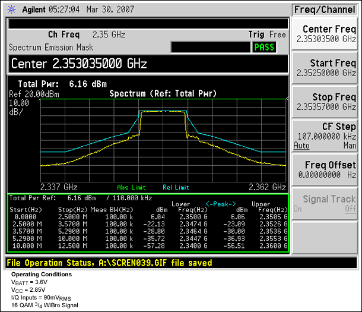The height and width of the screenshot is (312, 362).
Task: Click the Abs Limit legend marker
Action: click(x=129, y=185)
